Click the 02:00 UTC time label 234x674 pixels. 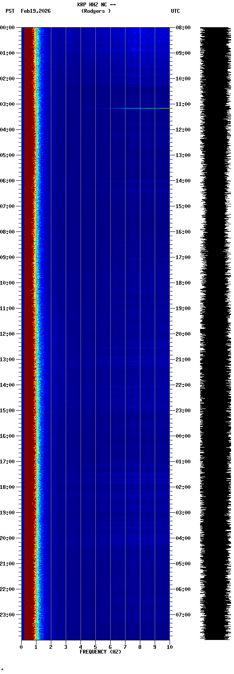[183, 487]
